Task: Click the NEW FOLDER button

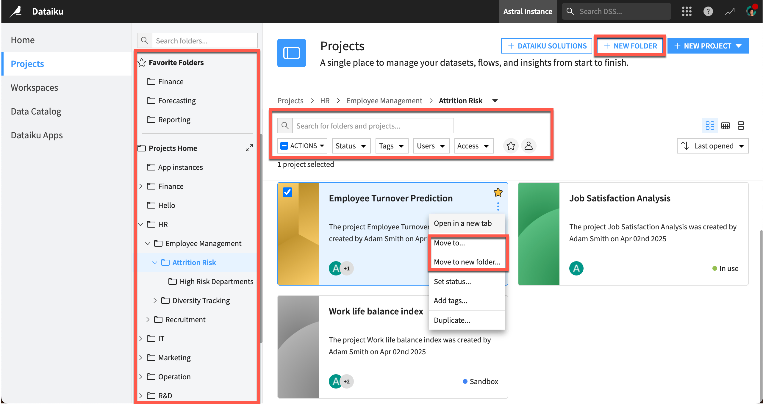Action: coord(630,46)
